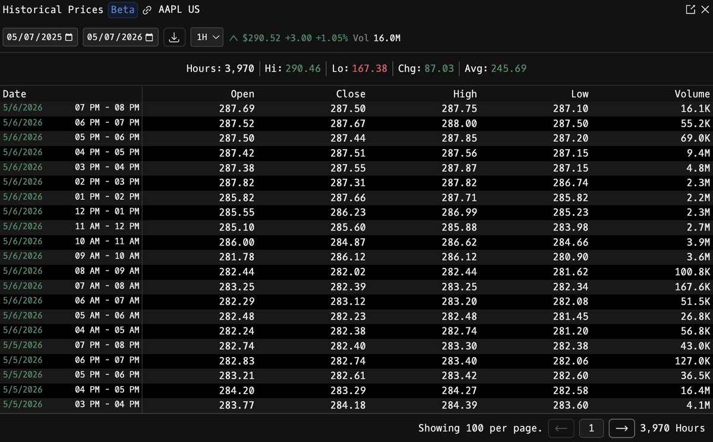Click the High value 284.39
The image size is (713, 442).
459,405
